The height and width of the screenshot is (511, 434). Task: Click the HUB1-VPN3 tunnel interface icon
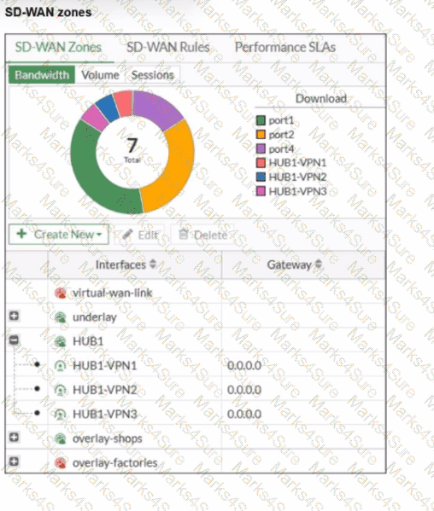pyautogui.click(x=61, y=415)
